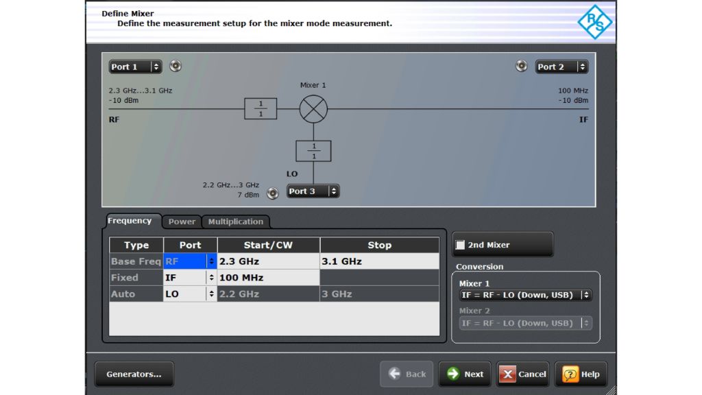Click the connector icon beside Port 3
Screen dimensions: 702x395
(273, 193)
